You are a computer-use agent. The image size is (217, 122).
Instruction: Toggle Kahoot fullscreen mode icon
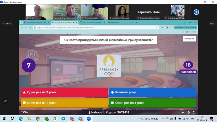[194, 112]
